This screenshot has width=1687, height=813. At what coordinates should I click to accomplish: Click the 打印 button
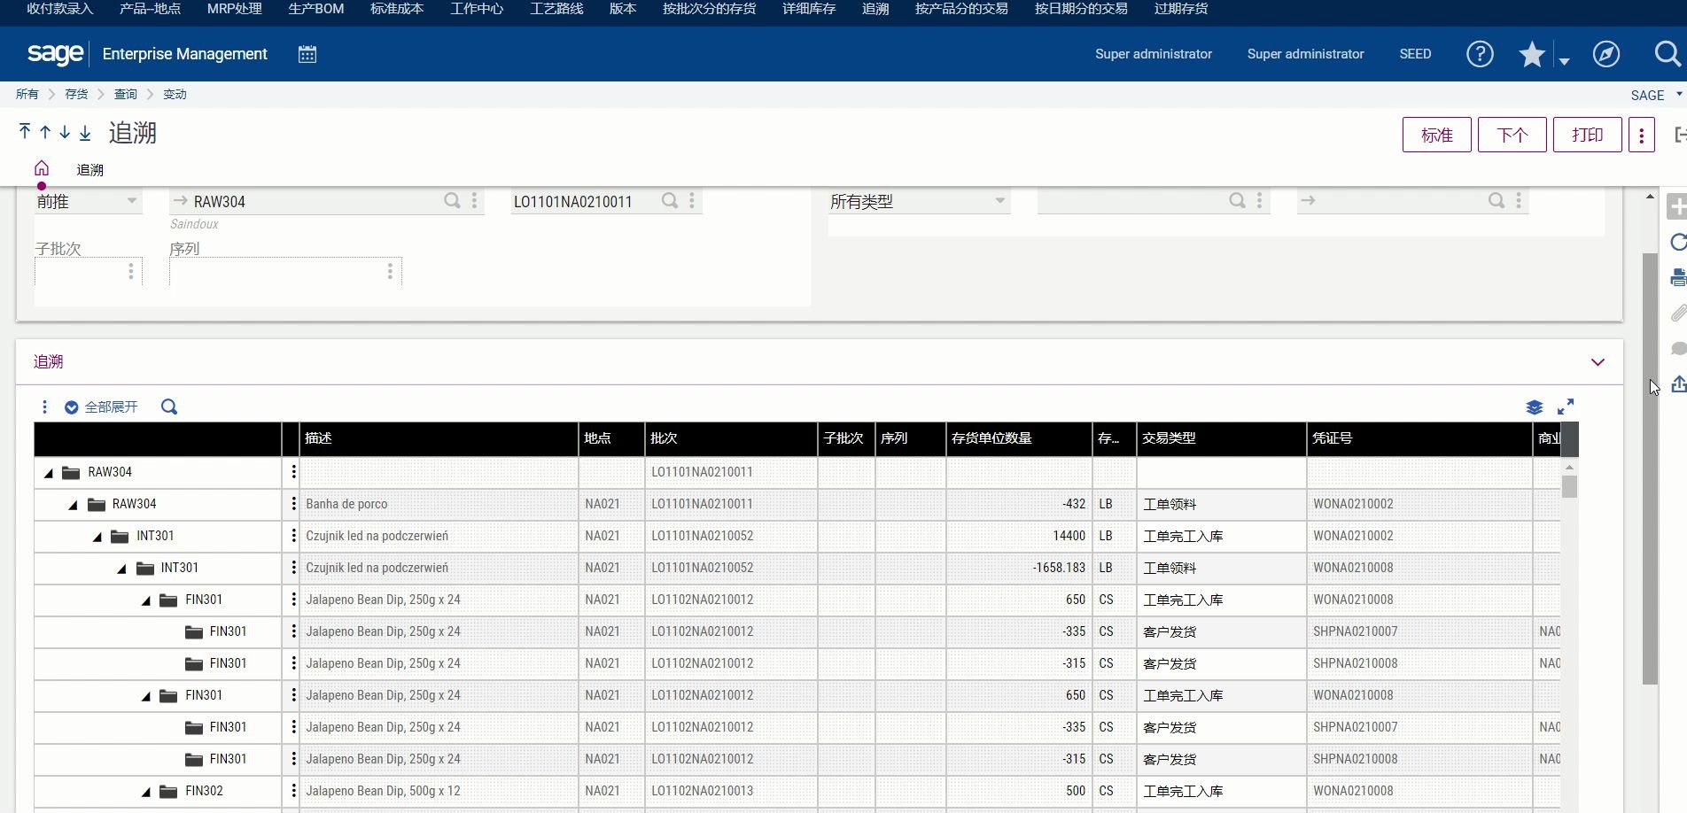click(1587, 135)
